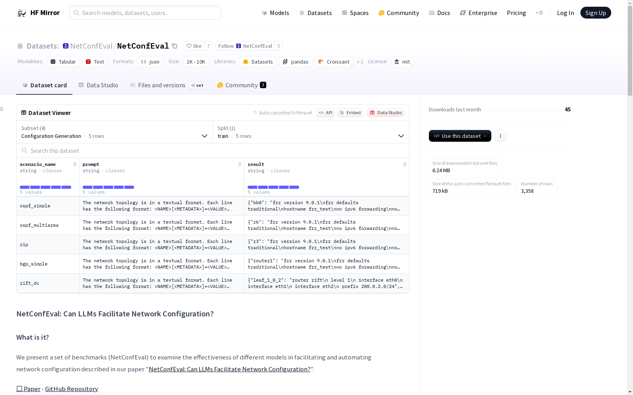Expand the '+ 1' more libraries
633x395 pixels.
pyautogui.click(x=360, y=62)
